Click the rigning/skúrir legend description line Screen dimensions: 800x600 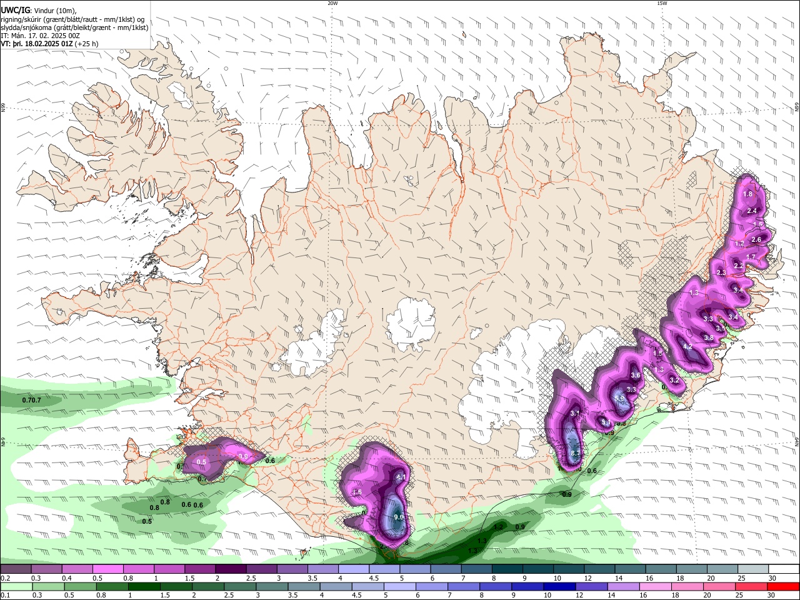click(72, 19)
